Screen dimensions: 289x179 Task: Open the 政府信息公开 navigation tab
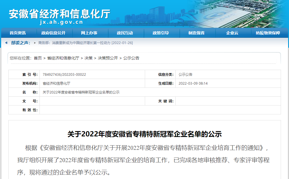tap(53, 33)
